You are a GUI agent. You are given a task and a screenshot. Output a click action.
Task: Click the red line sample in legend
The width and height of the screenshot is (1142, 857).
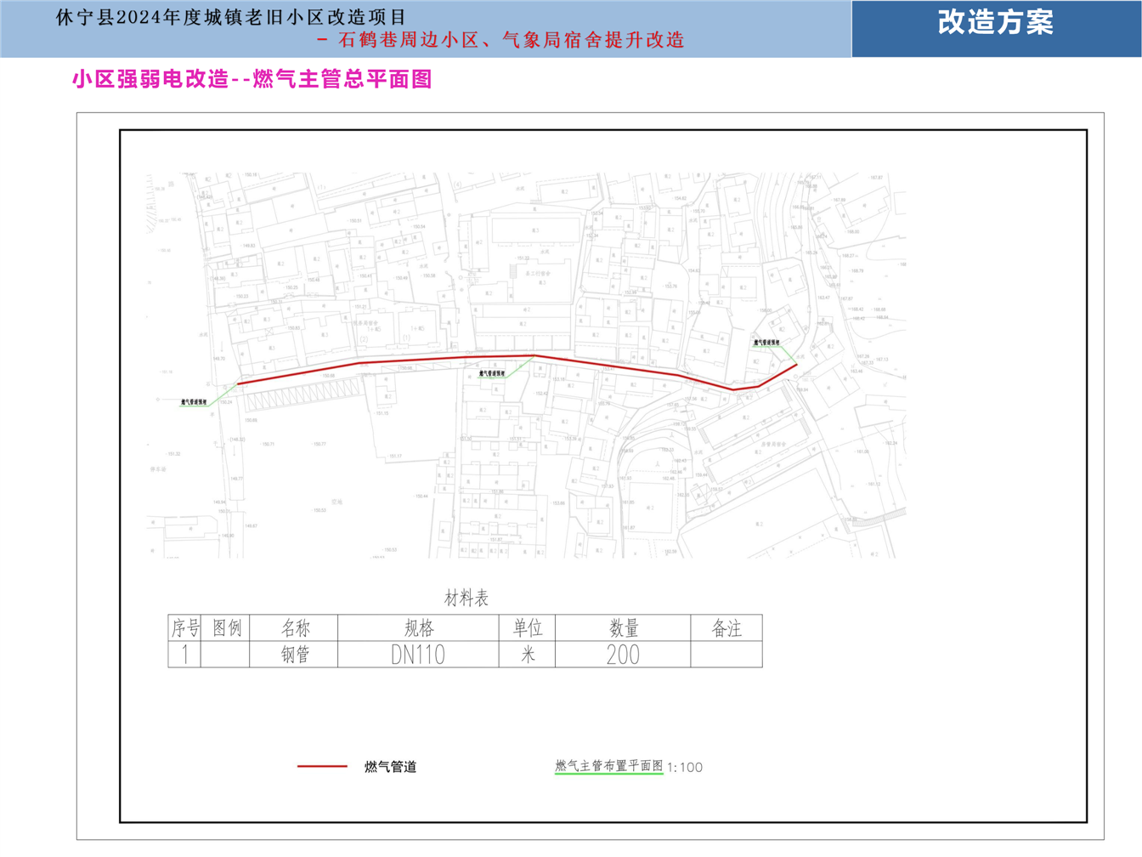(322, 767)
